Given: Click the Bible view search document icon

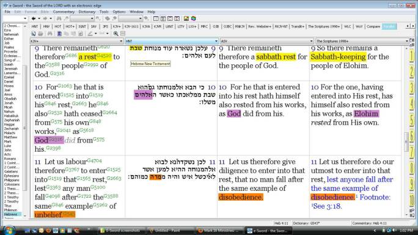Looking at the screenshot, I should [x=34, y=34].
